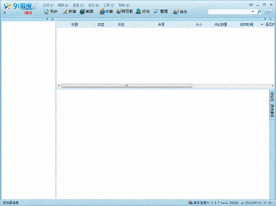
Task: Open the 帮助 menu
Action: (124, 5)
